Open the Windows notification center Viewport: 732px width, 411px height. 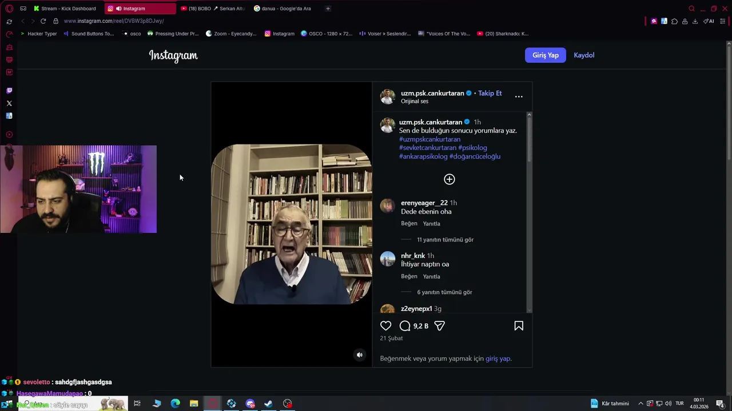[x=720, y=404]
